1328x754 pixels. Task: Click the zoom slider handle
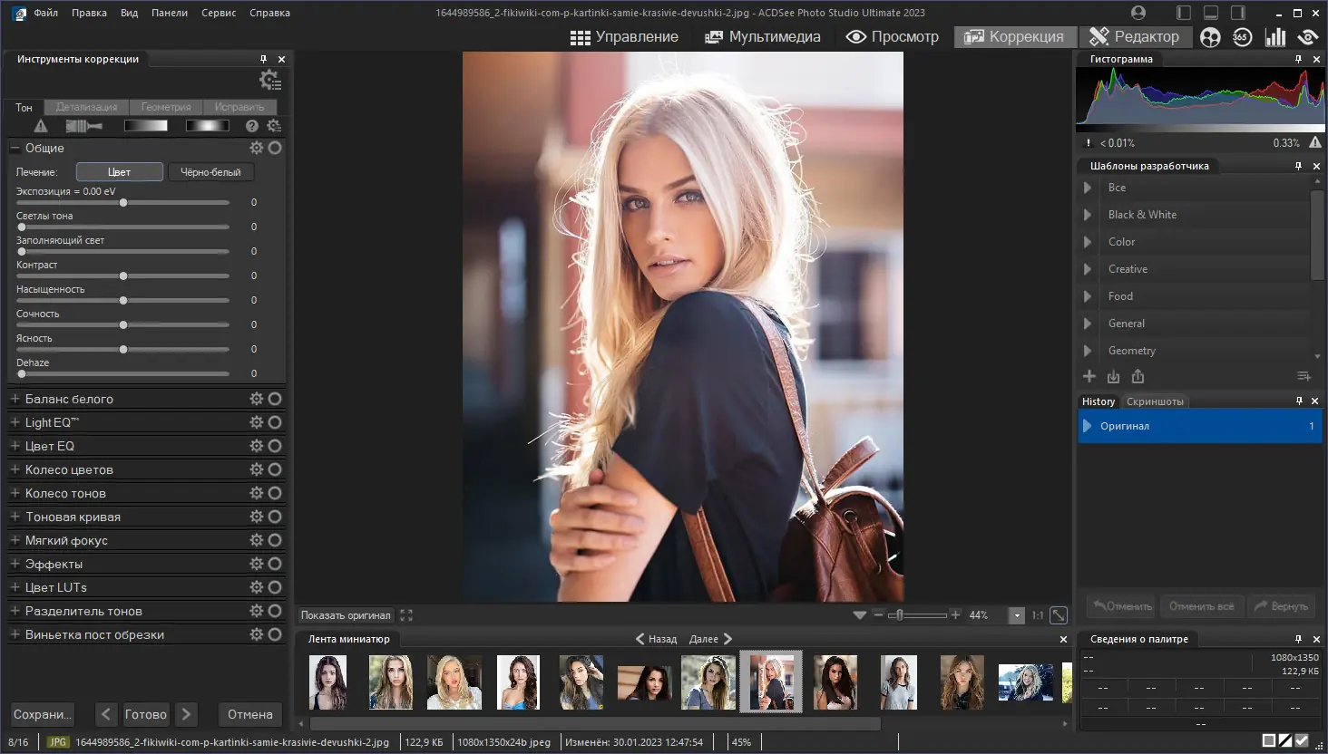pyautogui.click(x=899, y=615)
